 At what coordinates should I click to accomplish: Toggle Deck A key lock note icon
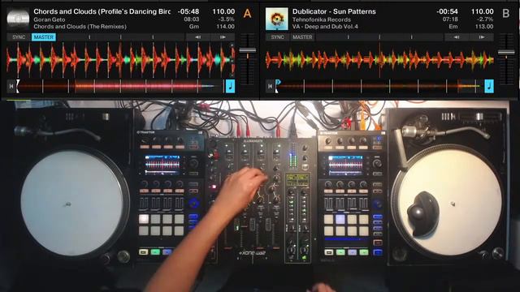coord(230,86)
